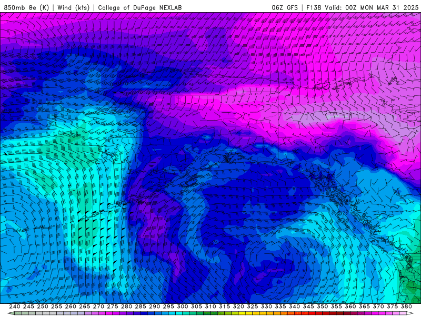Click the 340 scale number
The height and width of the screenshot is (316, 421).
pyautogui.click(x=294, y=307)
